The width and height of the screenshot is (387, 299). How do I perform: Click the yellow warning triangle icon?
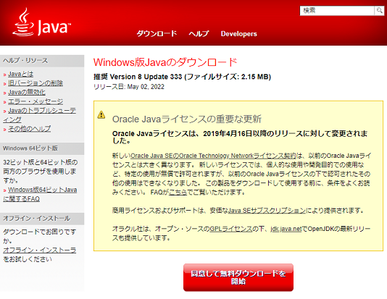pos(101,114)
